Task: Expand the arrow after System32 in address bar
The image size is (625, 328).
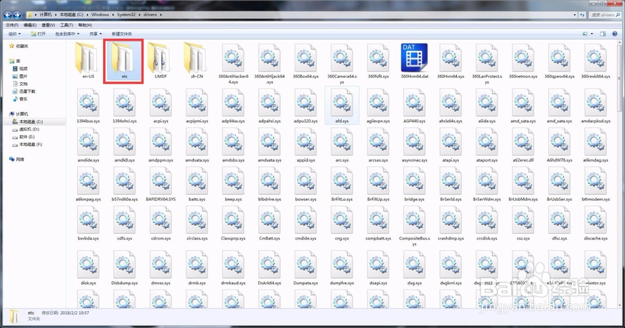Action: 139,15
